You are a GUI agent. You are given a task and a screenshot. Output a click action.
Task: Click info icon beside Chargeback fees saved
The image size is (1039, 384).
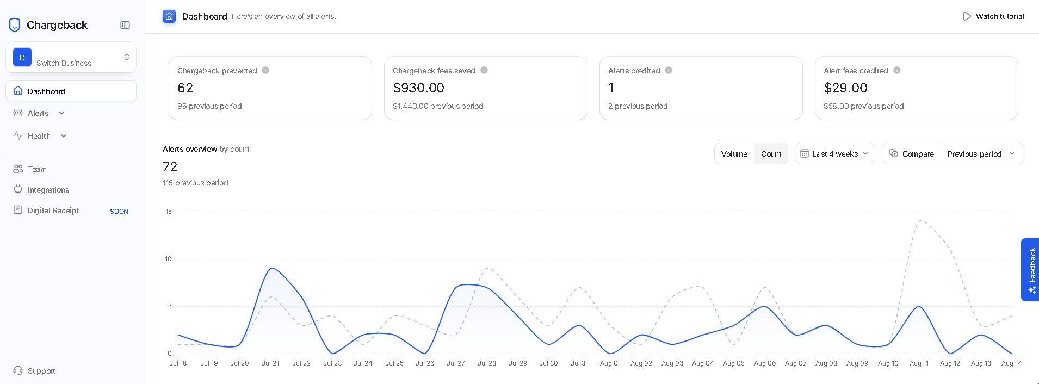click(484, 70)
